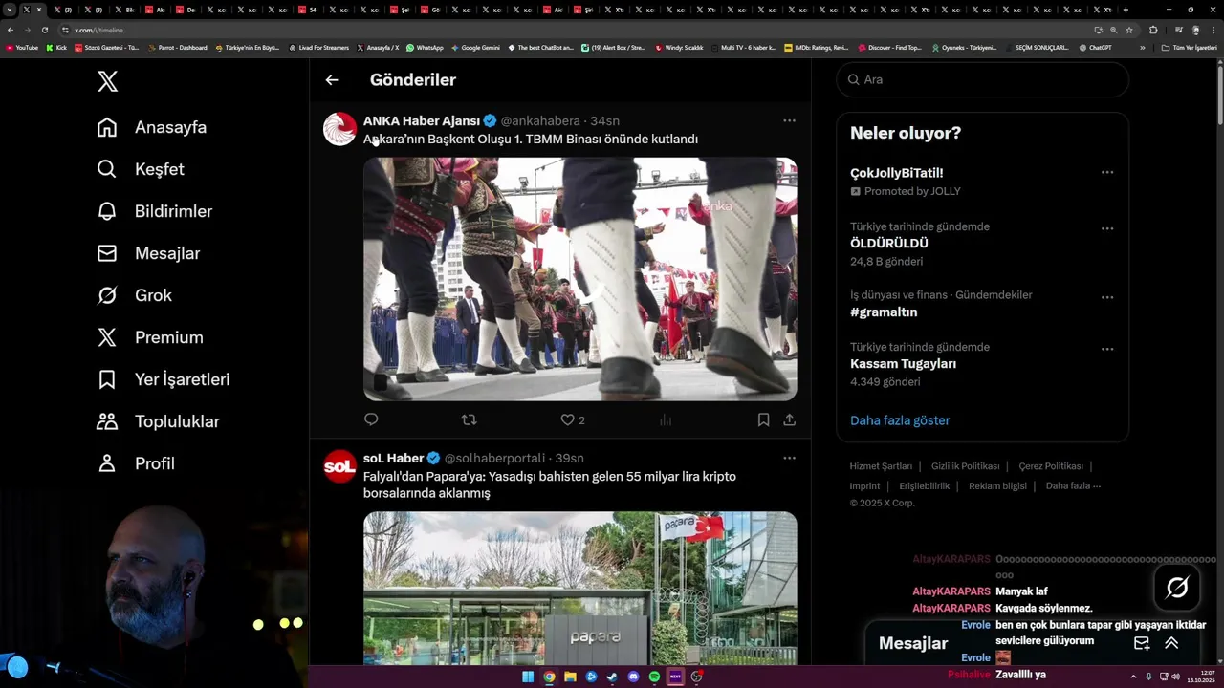Screen dimensions: 1224x688
Task: Open Tüm Yer İşaretleri bookmarks folder
Action: tap(1190, 47)
